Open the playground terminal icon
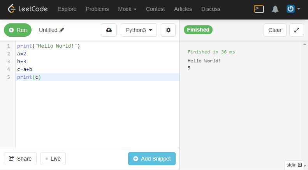 (x=259, y=9)
